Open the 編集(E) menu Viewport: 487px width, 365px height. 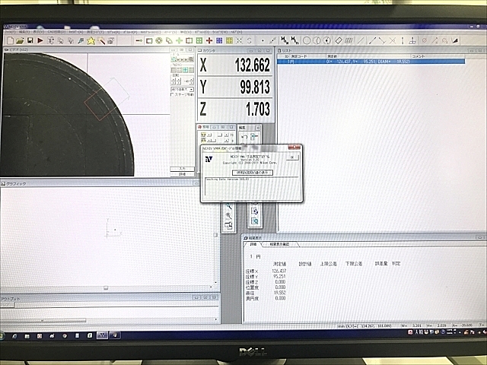[x=24, y=32]
